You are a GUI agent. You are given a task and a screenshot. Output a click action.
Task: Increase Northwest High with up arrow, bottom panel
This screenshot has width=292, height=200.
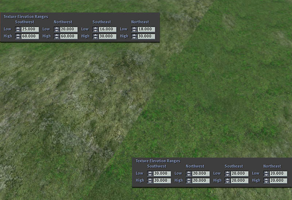(x=189, y=180)
